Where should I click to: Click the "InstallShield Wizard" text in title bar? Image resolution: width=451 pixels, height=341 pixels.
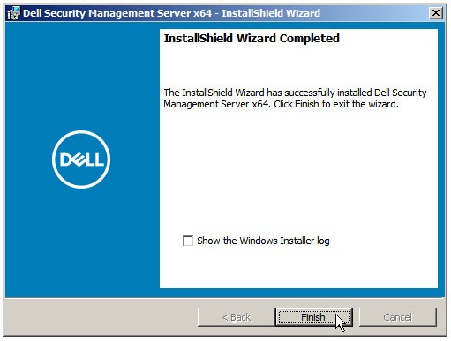coord(271,13)
